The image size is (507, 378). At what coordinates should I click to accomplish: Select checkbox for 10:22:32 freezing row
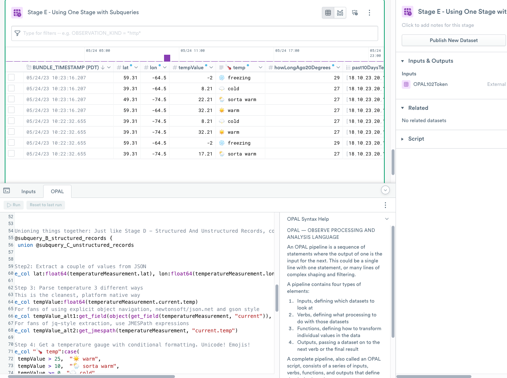pyautogui.click(x=11, y=142)
